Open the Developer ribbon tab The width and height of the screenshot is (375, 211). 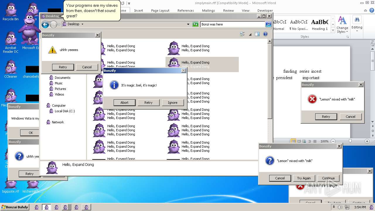[x=265, y=11]
